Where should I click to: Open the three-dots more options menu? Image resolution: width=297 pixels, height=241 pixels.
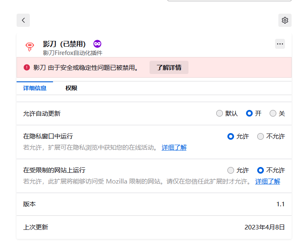point(280,44)
